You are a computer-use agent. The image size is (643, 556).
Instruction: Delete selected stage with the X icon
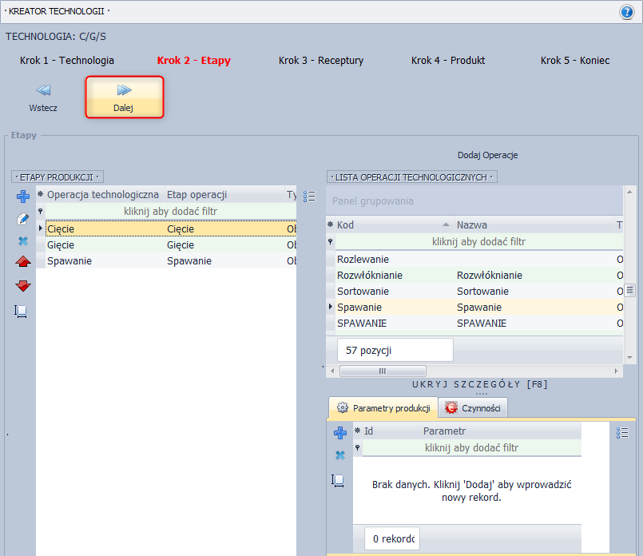coord(22,240)
